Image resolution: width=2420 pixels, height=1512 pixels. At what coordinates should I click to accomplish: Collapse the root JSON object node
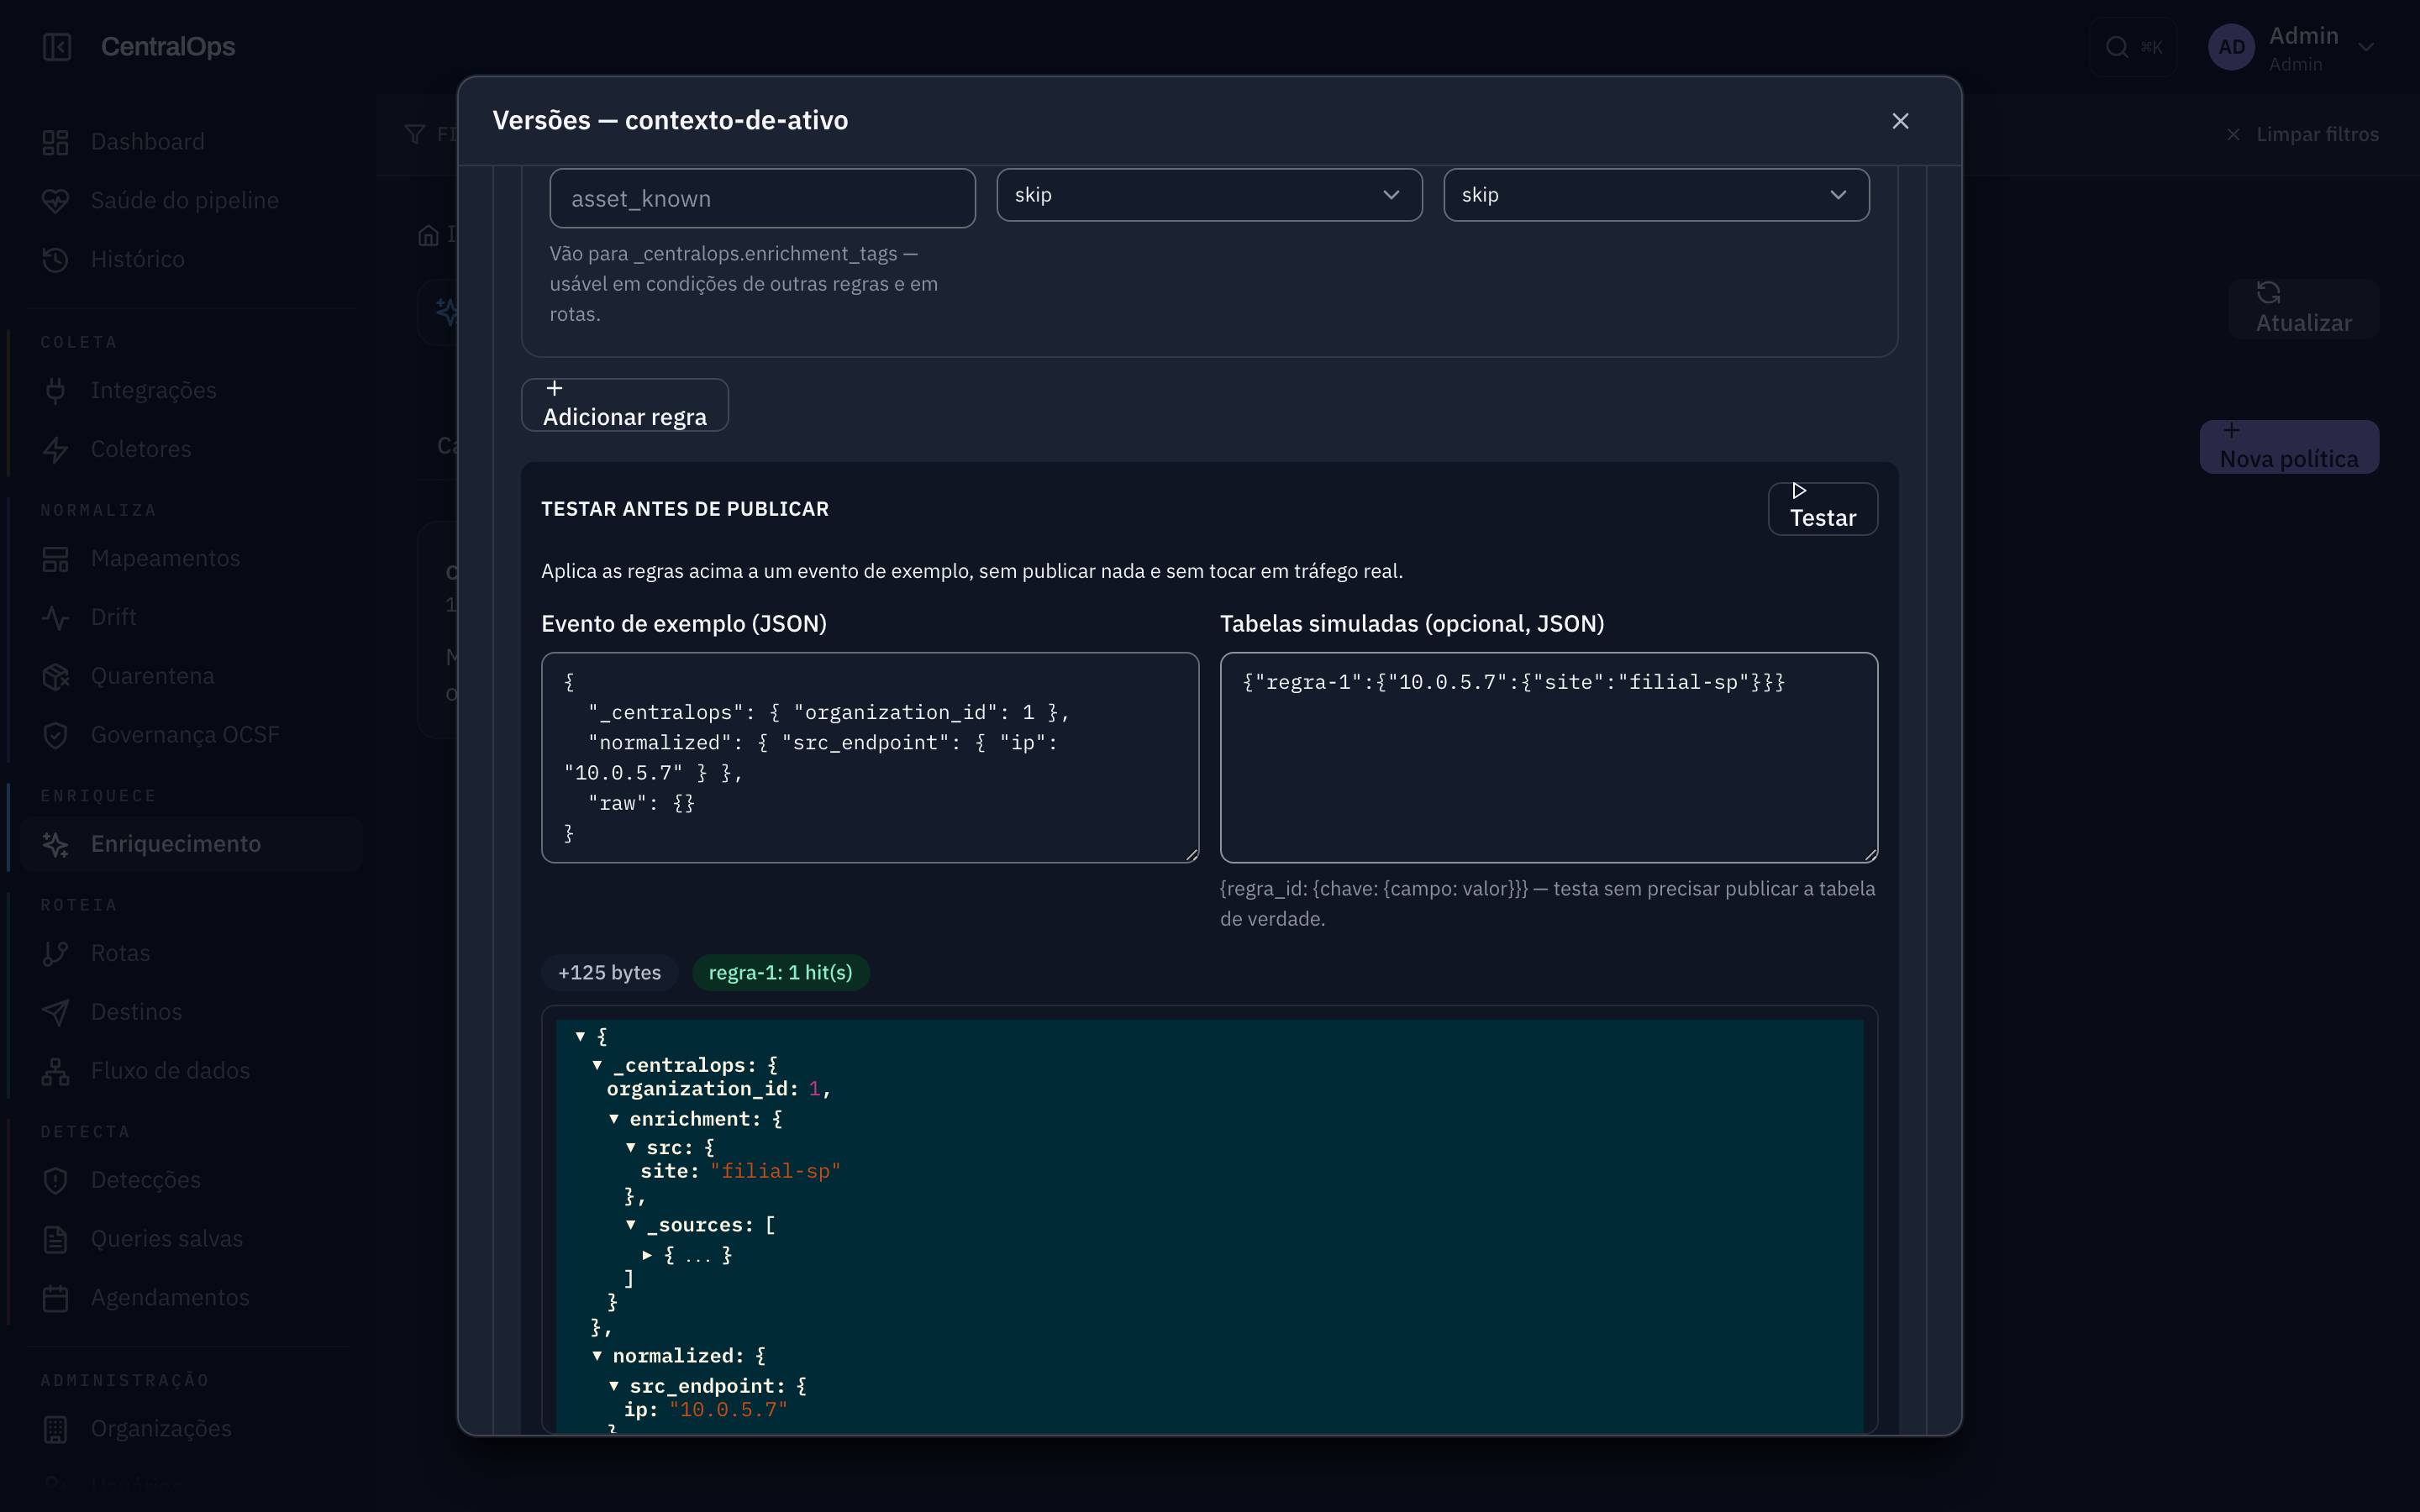[x=580, y=1037]
